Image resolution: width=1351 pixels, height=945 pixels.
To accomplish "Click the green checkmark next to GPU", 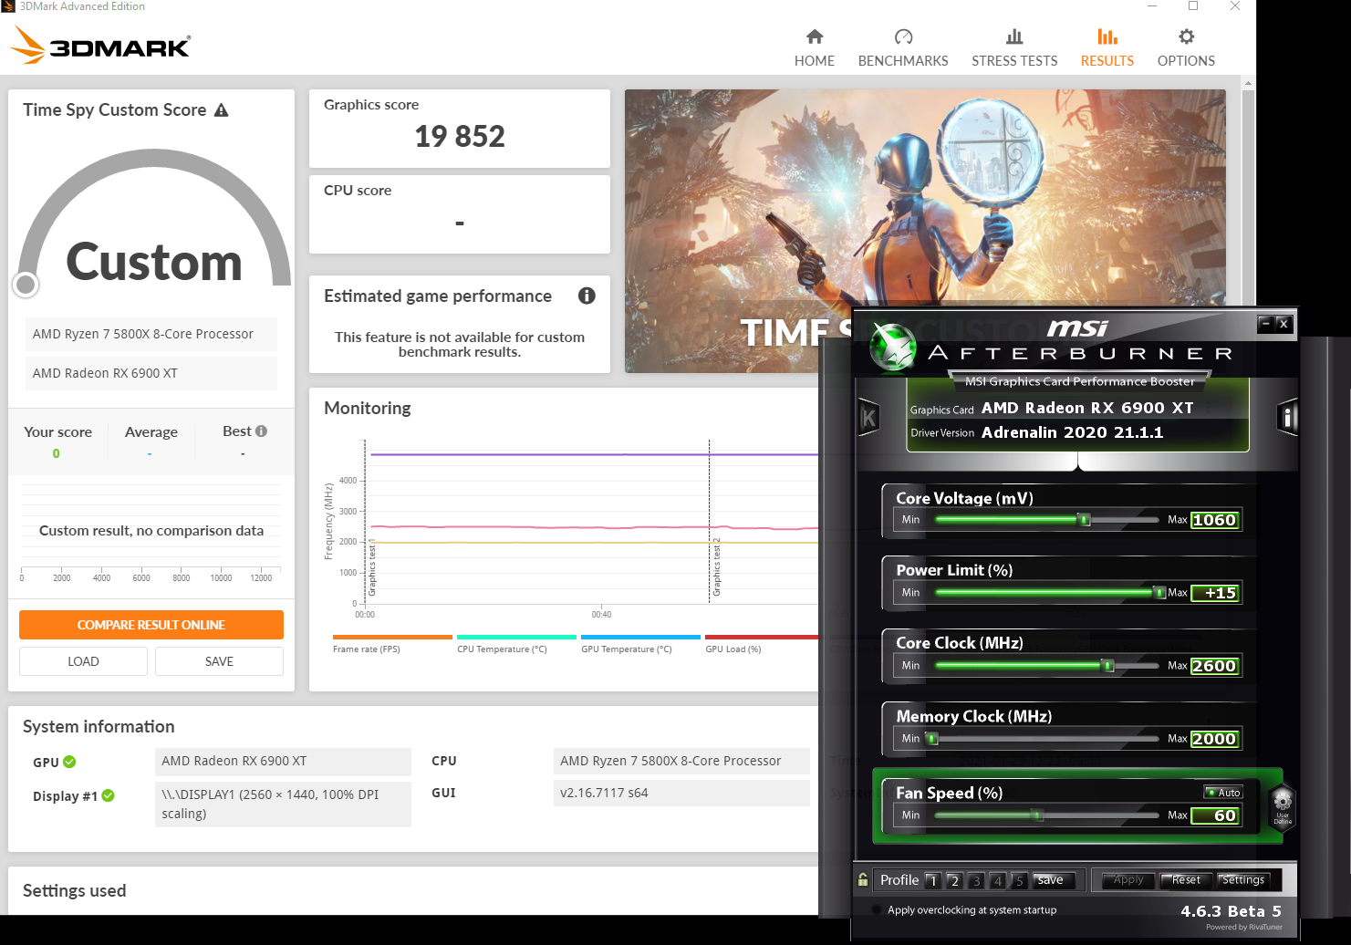I will (68, 762).
